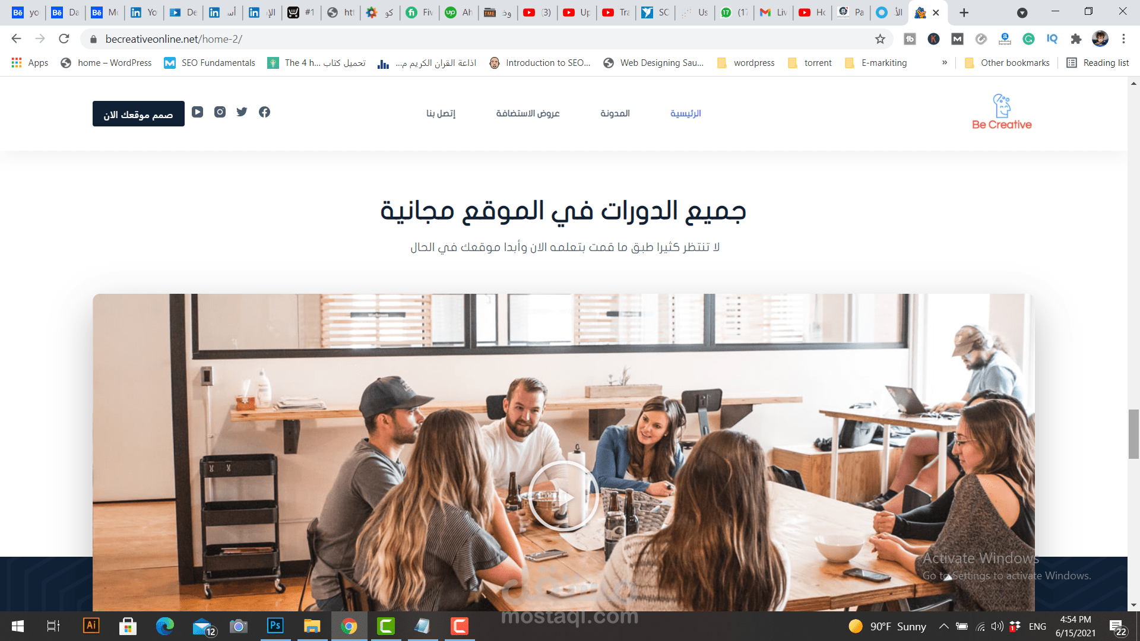Reload the page using the refresh icon
Screen dimensions: 1140x641
click(64, 39)
